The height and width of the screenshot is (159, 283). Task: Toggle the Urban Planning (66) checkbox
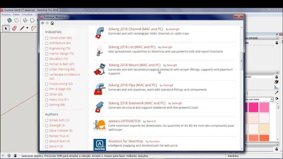pyautogui.click(x=47, y=70)
